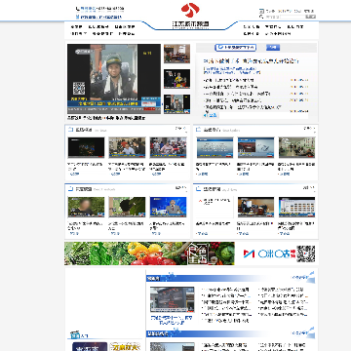Click the speaker icon below the news list
This screenshot has width=351, height=351.
point(205,115)
